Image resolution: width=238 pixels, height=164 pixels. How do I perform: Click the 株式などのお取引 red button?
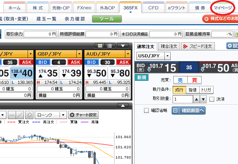click(220, 19)
